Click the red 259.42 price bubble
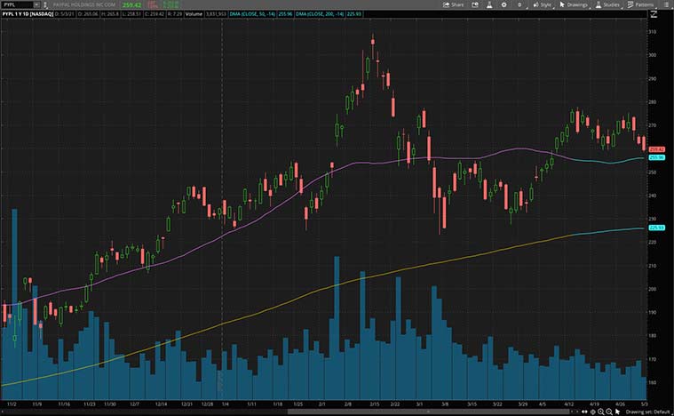 (657, 149)
